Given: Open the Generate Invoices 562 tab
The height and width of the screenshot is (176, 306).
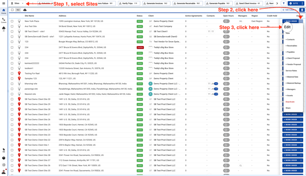Looking at the screenshot, I should [x=156, y=3].
